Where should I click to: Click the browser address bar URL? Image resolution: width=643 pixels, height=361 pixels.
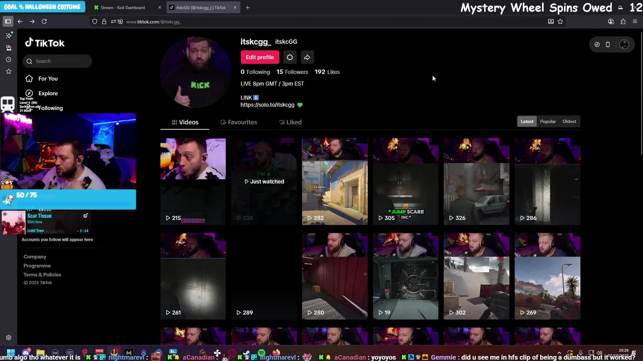(154, 22)
